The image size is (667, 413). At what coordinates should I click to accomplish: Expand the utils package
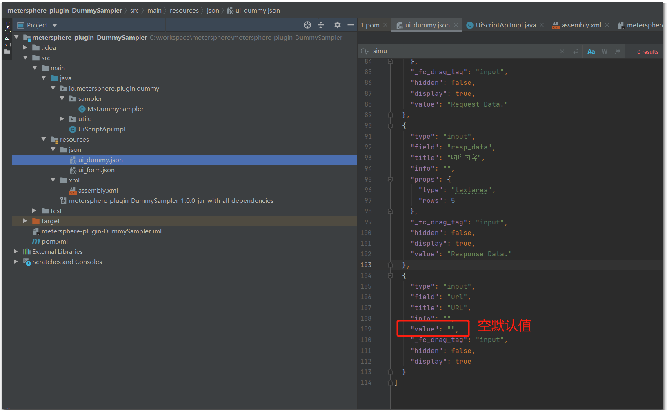62,119
